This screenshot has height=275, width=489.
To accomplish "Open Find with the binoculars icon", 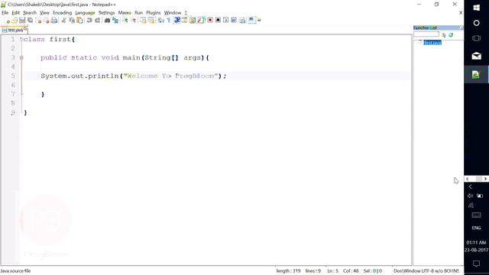I will pos(107,21).
